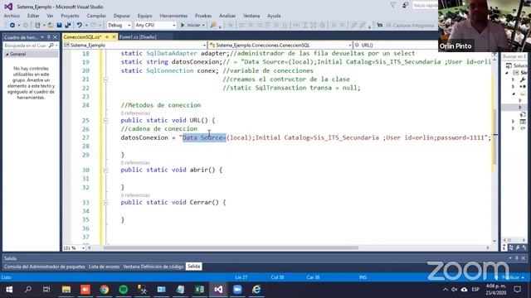Image resolution: width=531 pixels, height=298 pixels.
Task: Open Task View on the taskbar
Action: tap(46, 290)
